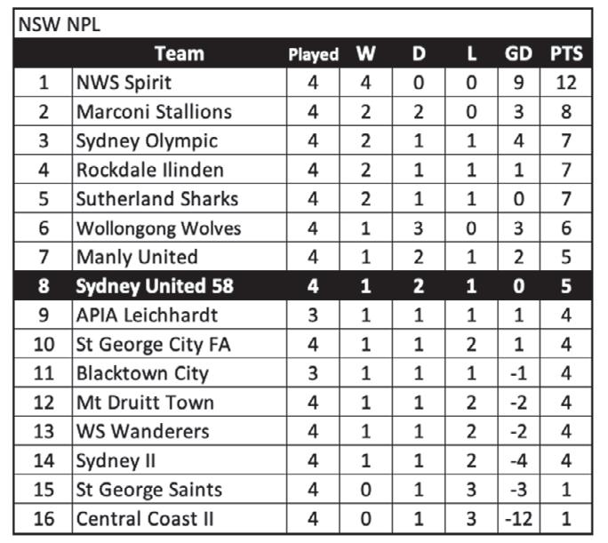Click the Played column header
Viewport: 608px width, 543px height.
313,54
